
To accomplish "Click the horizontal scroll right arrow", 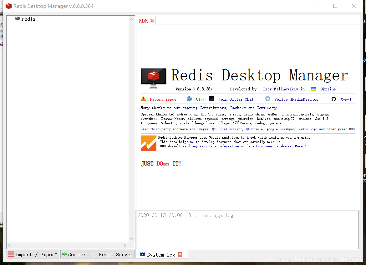I will click(125, 245).
